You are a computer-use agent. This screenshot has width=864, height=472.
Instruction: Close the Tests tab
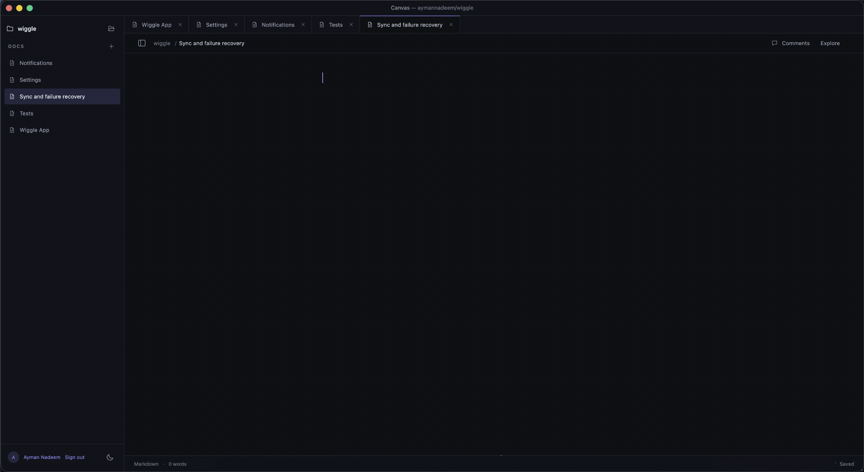point(351,25)
